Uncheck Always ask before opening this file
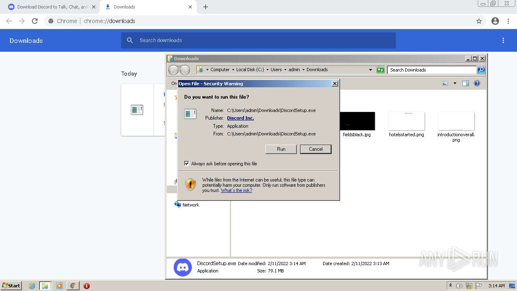The height and width of the screenshot is (291, 517). pyautogui.click(x=187, y=163)
